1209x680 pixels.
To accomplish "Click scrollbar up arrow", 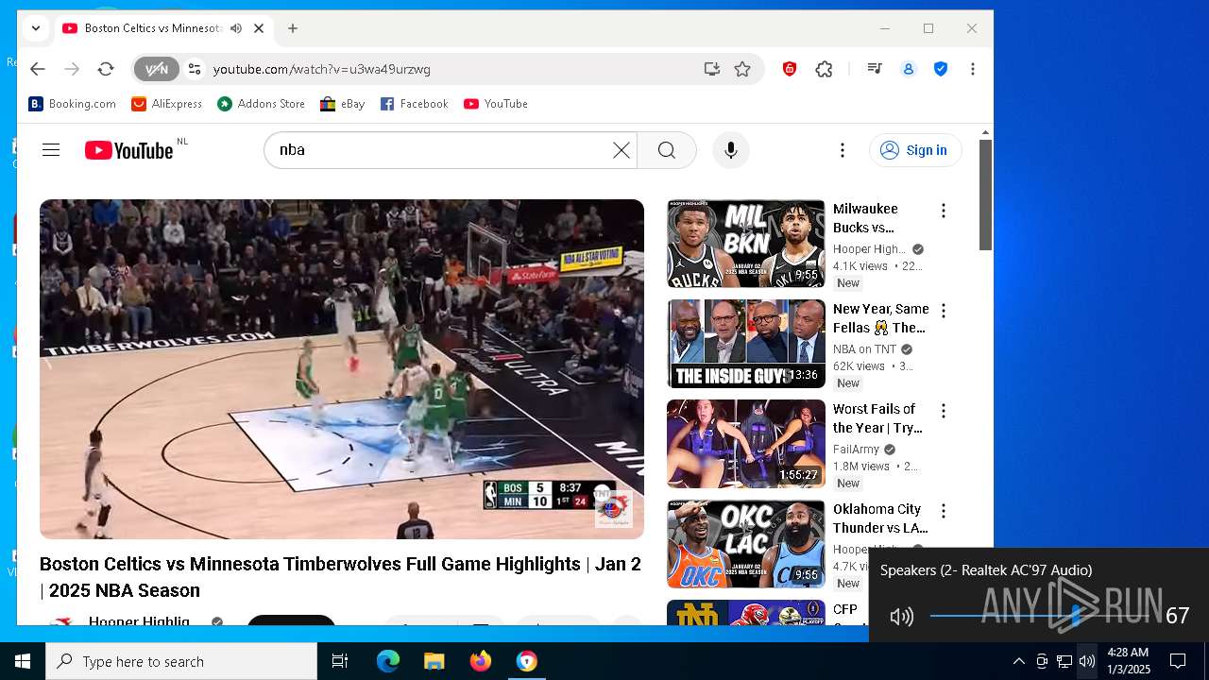I will point(985,132).
